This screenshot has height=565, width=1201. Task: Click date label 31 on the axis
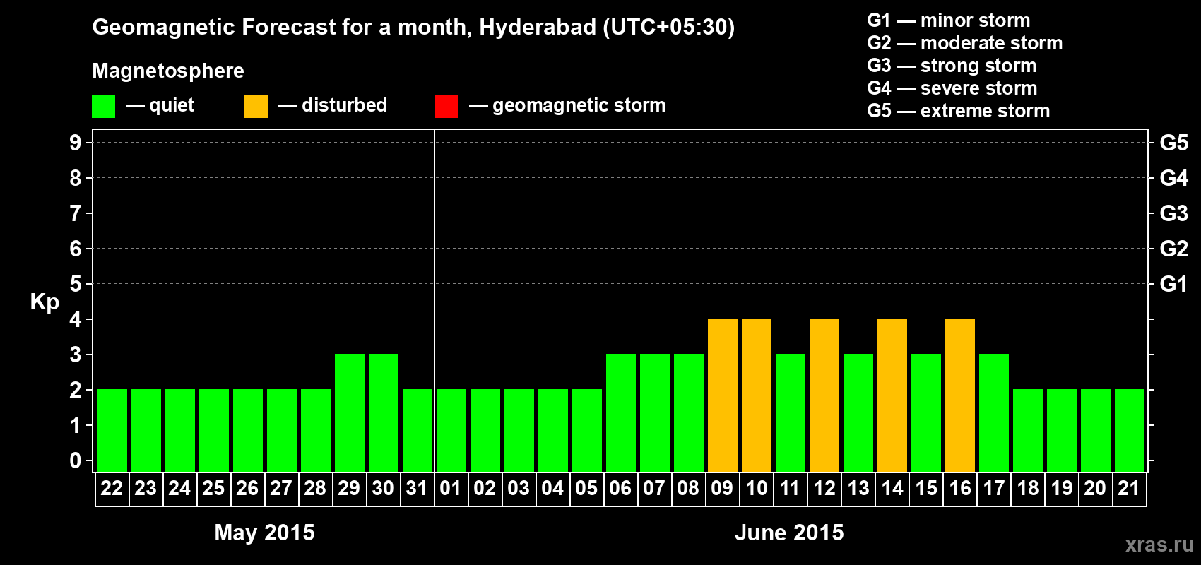(x=417, y=488)
